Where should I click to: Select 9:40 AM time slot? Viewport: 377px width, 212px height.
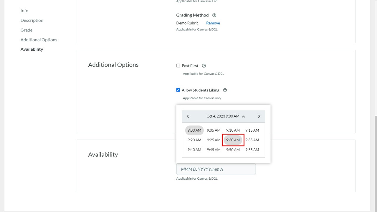click(x=194, y=150)
